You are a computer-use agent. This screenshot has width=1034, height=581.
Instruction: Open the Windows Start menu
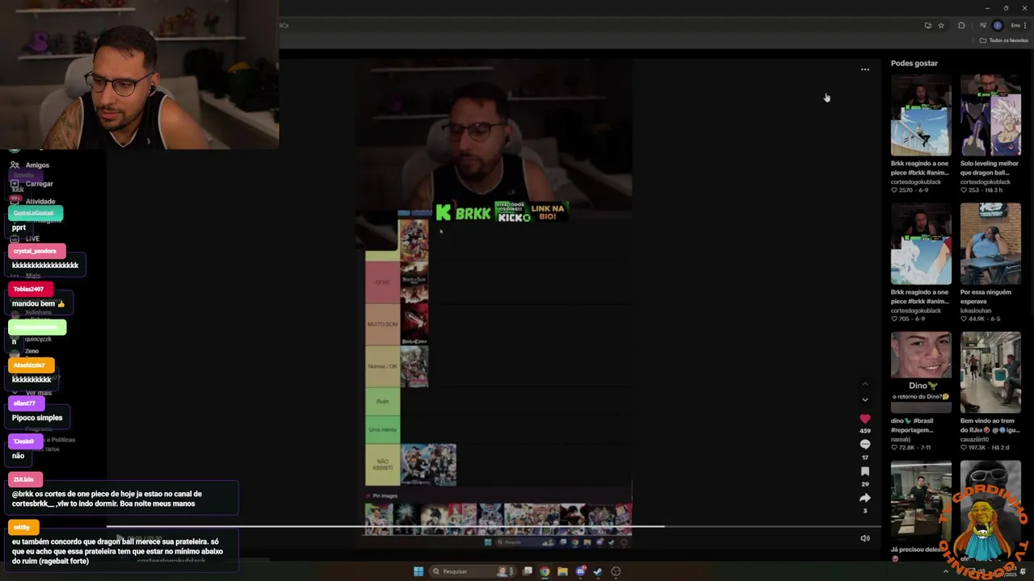(418, 571)
